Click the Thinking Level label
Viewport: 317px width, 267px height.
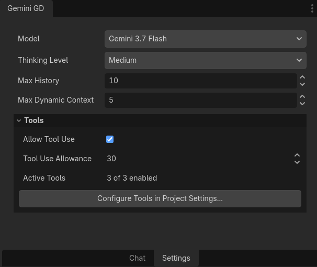pos(43,60)
